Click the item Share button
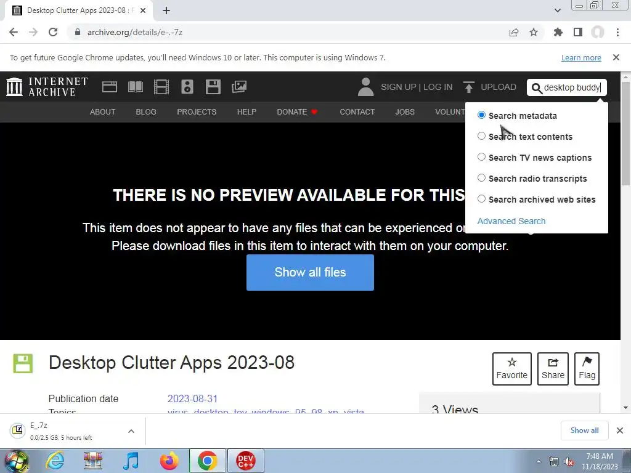 point(553,369)
